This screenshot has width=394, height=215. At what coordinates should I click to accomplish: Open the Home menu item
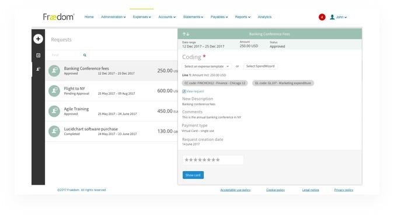coord(89,17)
